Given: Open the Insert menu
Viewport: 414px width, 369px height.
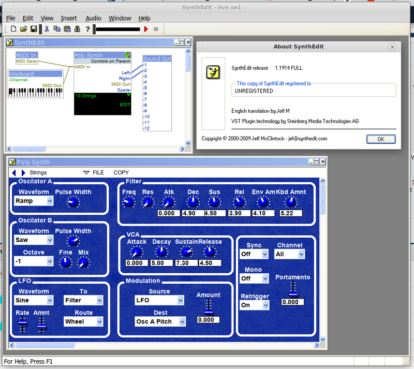Looking at the screenshot, I should (x=69, y=18).
